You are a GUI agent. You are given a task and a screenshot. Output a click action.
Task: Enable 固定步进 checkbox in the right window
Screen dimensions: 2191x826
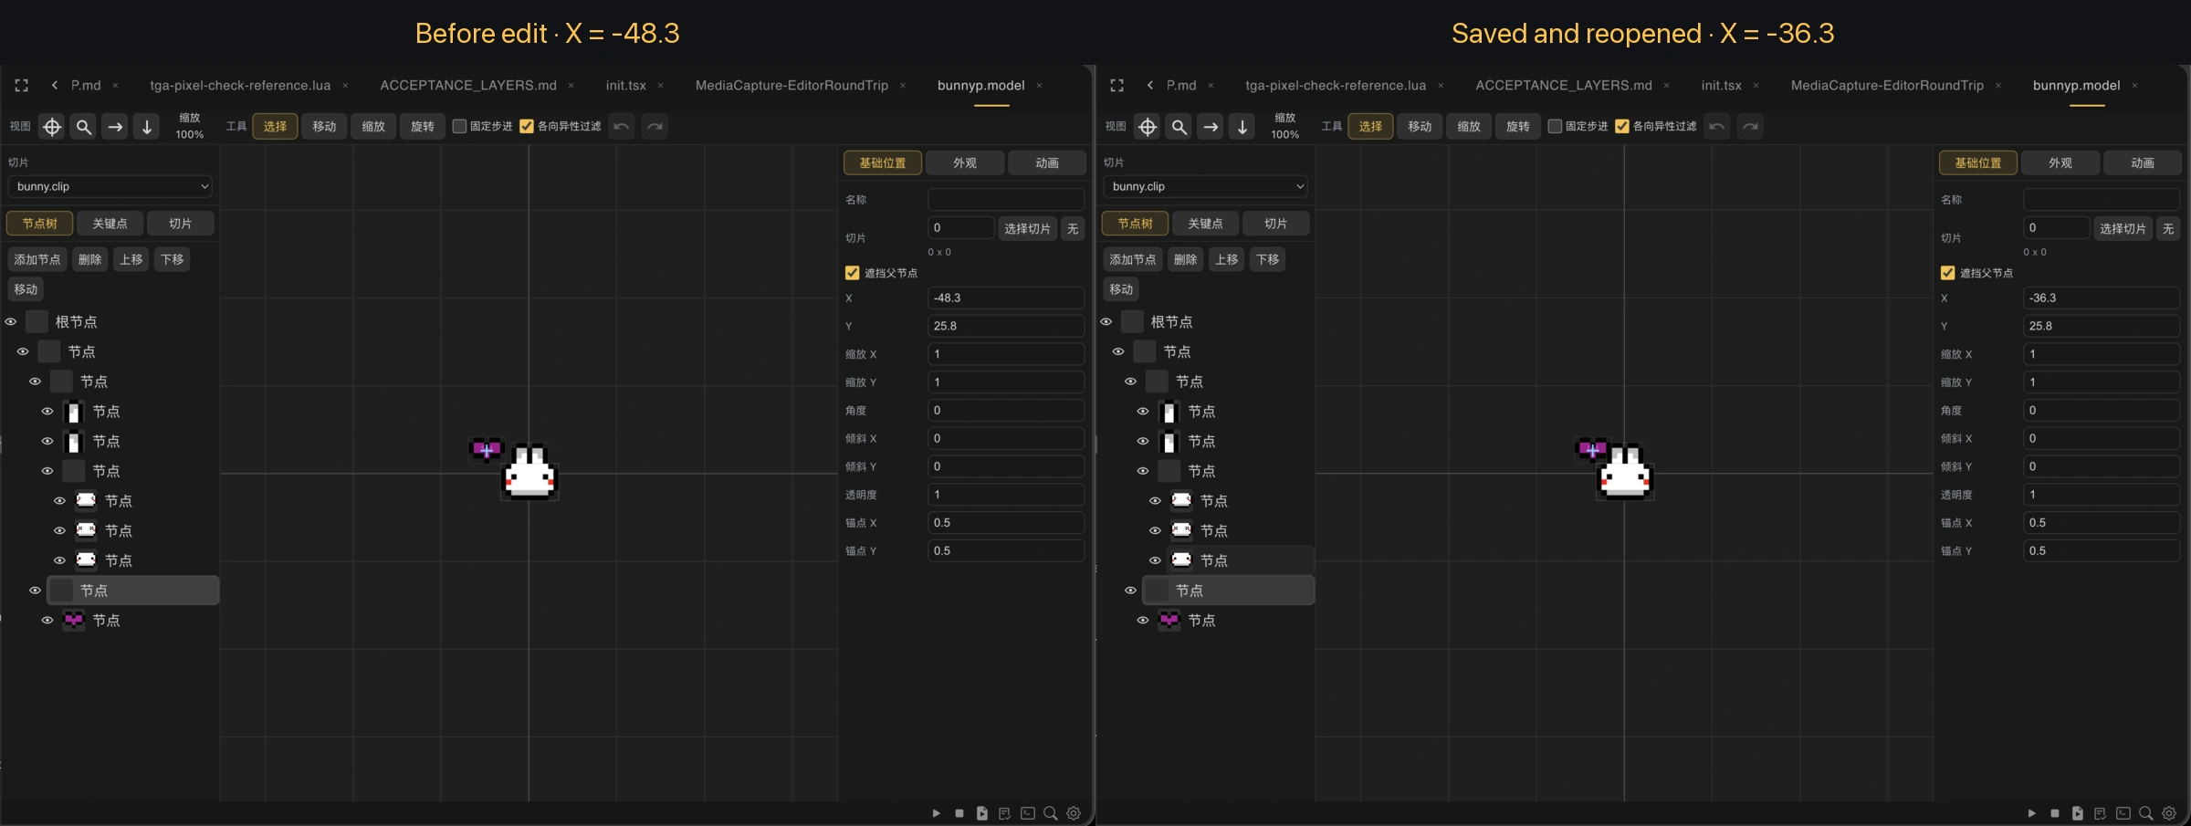point(1556,126)
